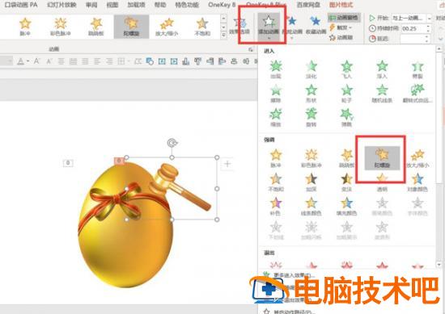Click the 延迟 (Delay) input field
The image size is (445, 314).
click(413, 39)
